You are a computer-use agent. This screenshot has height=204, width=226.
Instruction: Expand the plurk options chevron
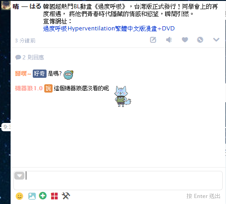pos(216,40)
